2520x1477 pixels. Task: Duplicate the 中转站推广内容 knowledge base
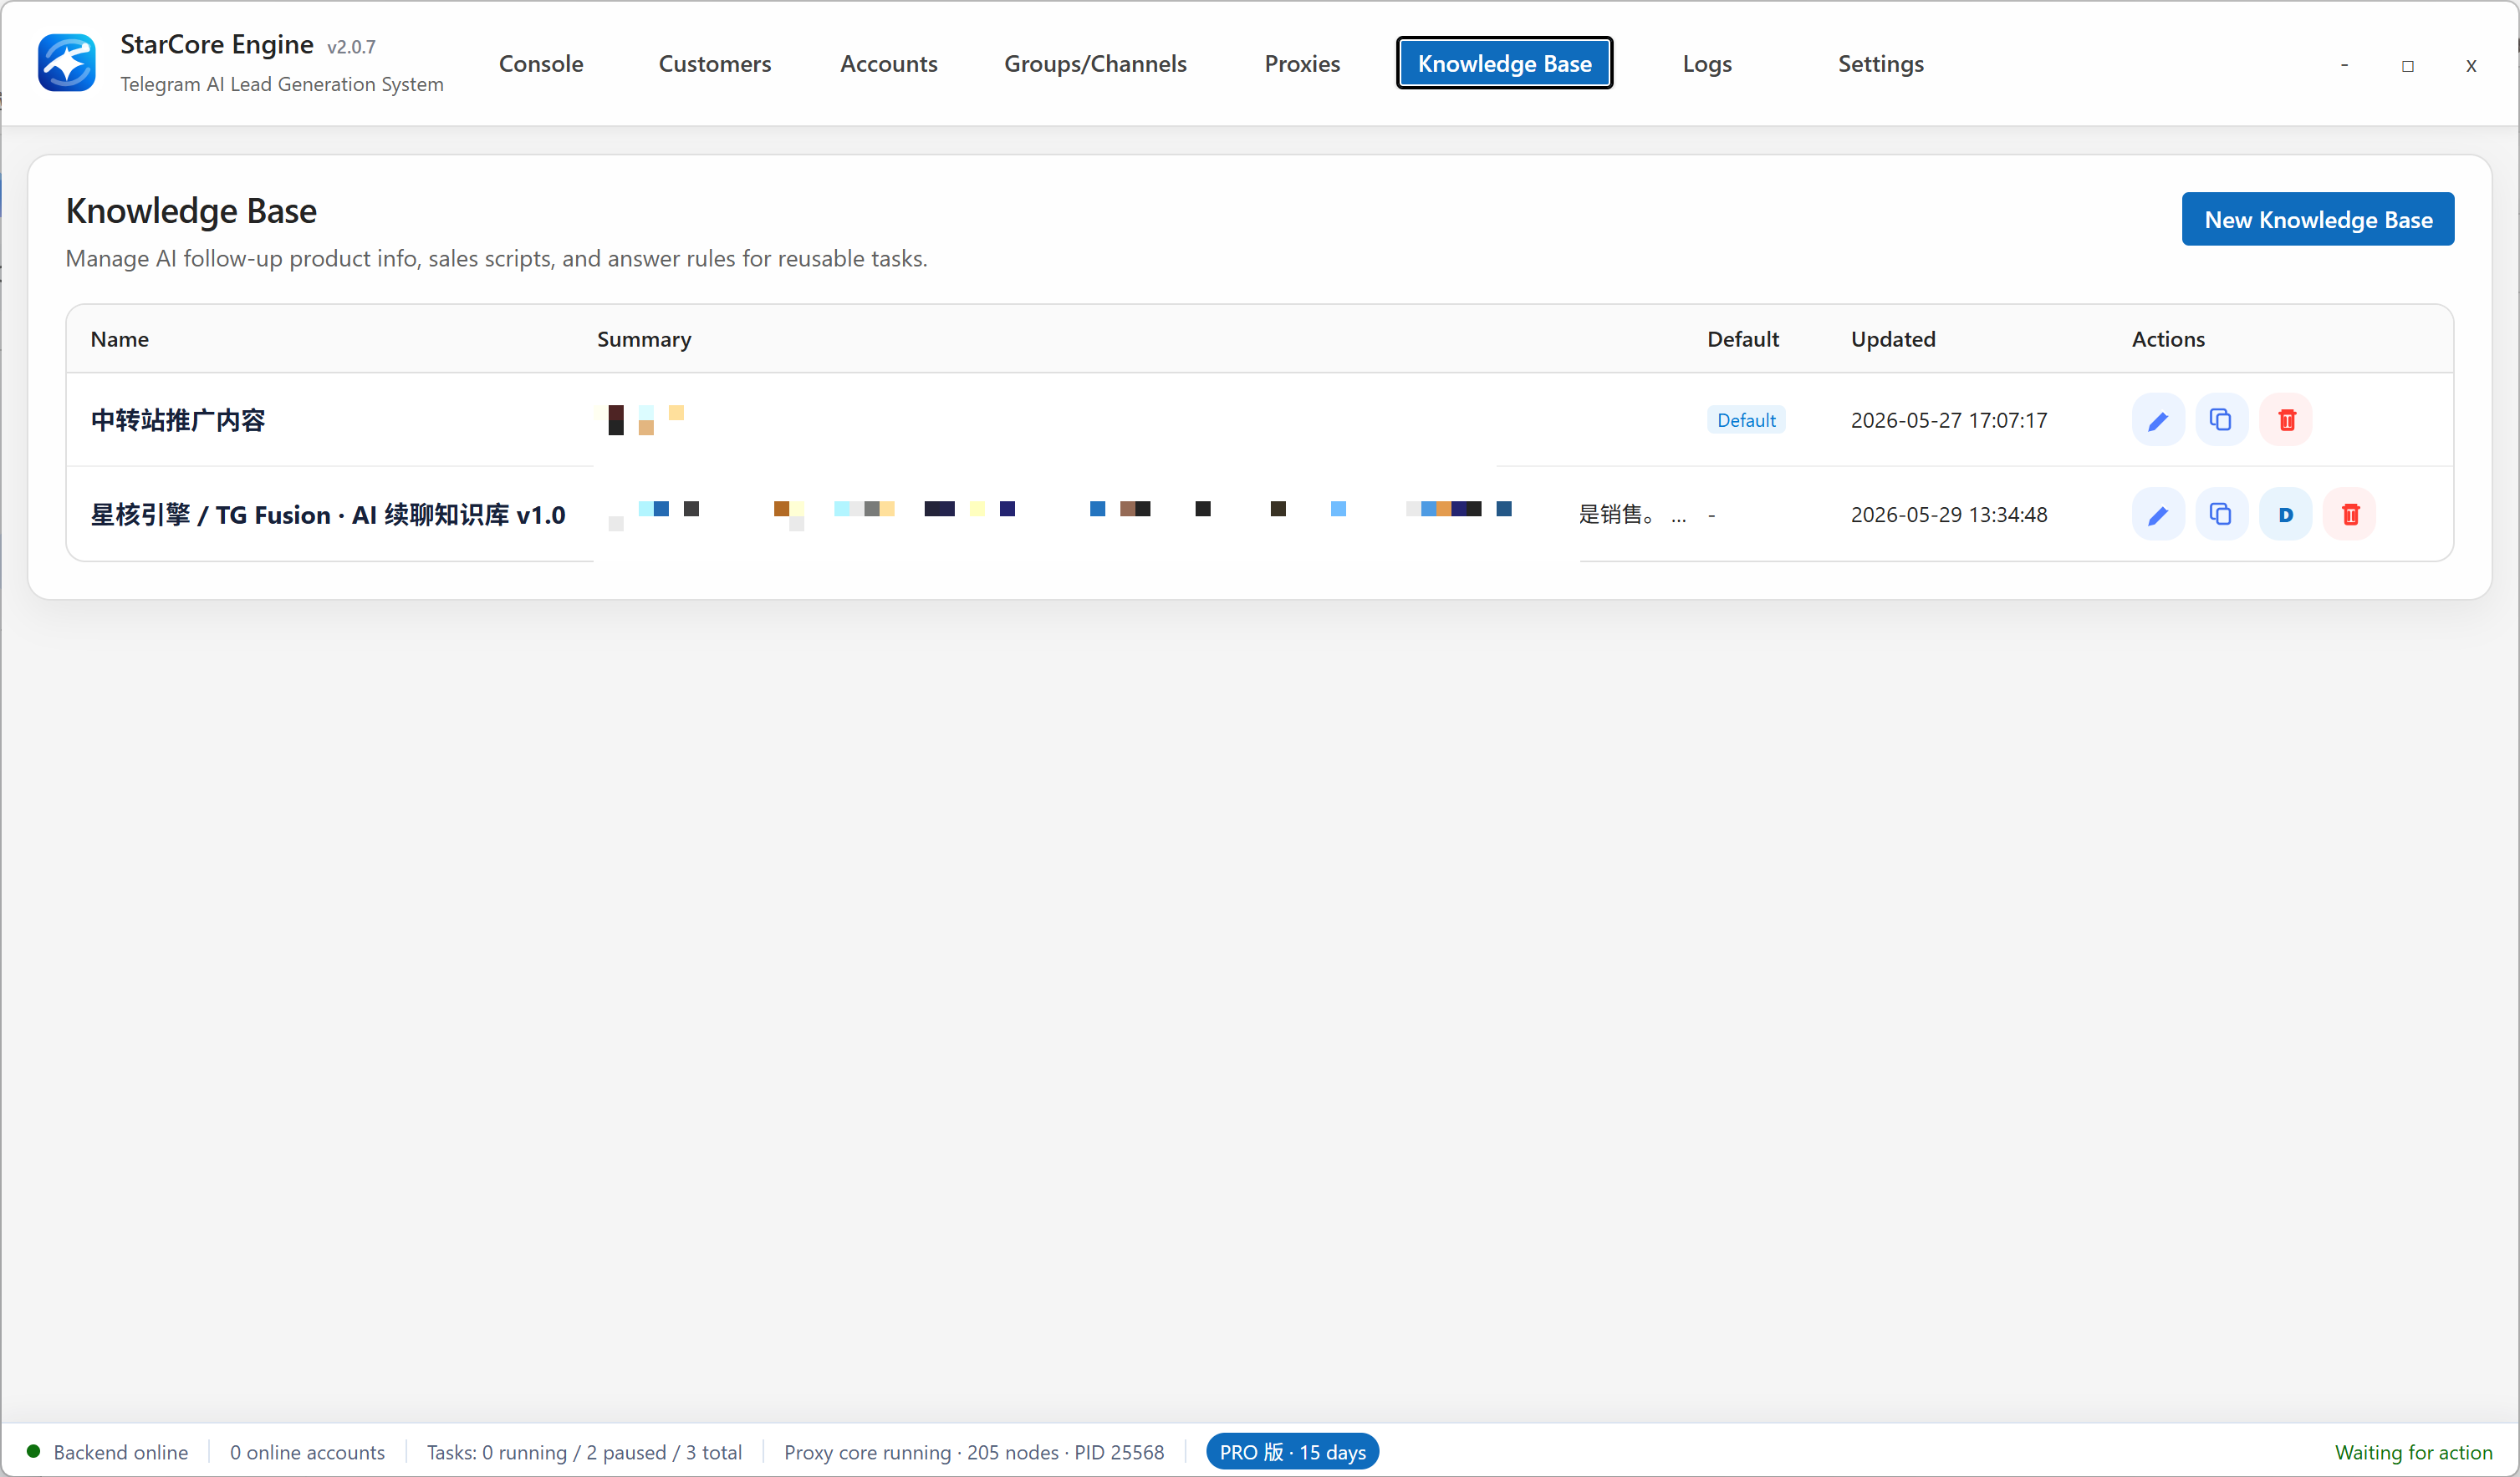pos(2221,419)
